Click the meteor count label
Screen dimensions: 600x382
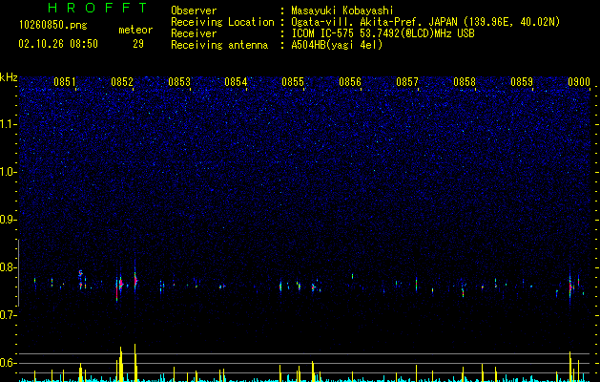point(135,30)
